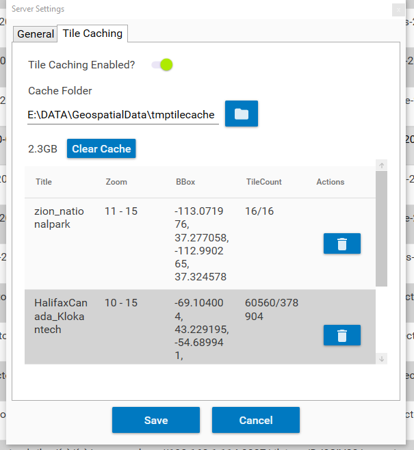
Task: Click the scroll down arrow in tile list
Action: coord(381,359)
